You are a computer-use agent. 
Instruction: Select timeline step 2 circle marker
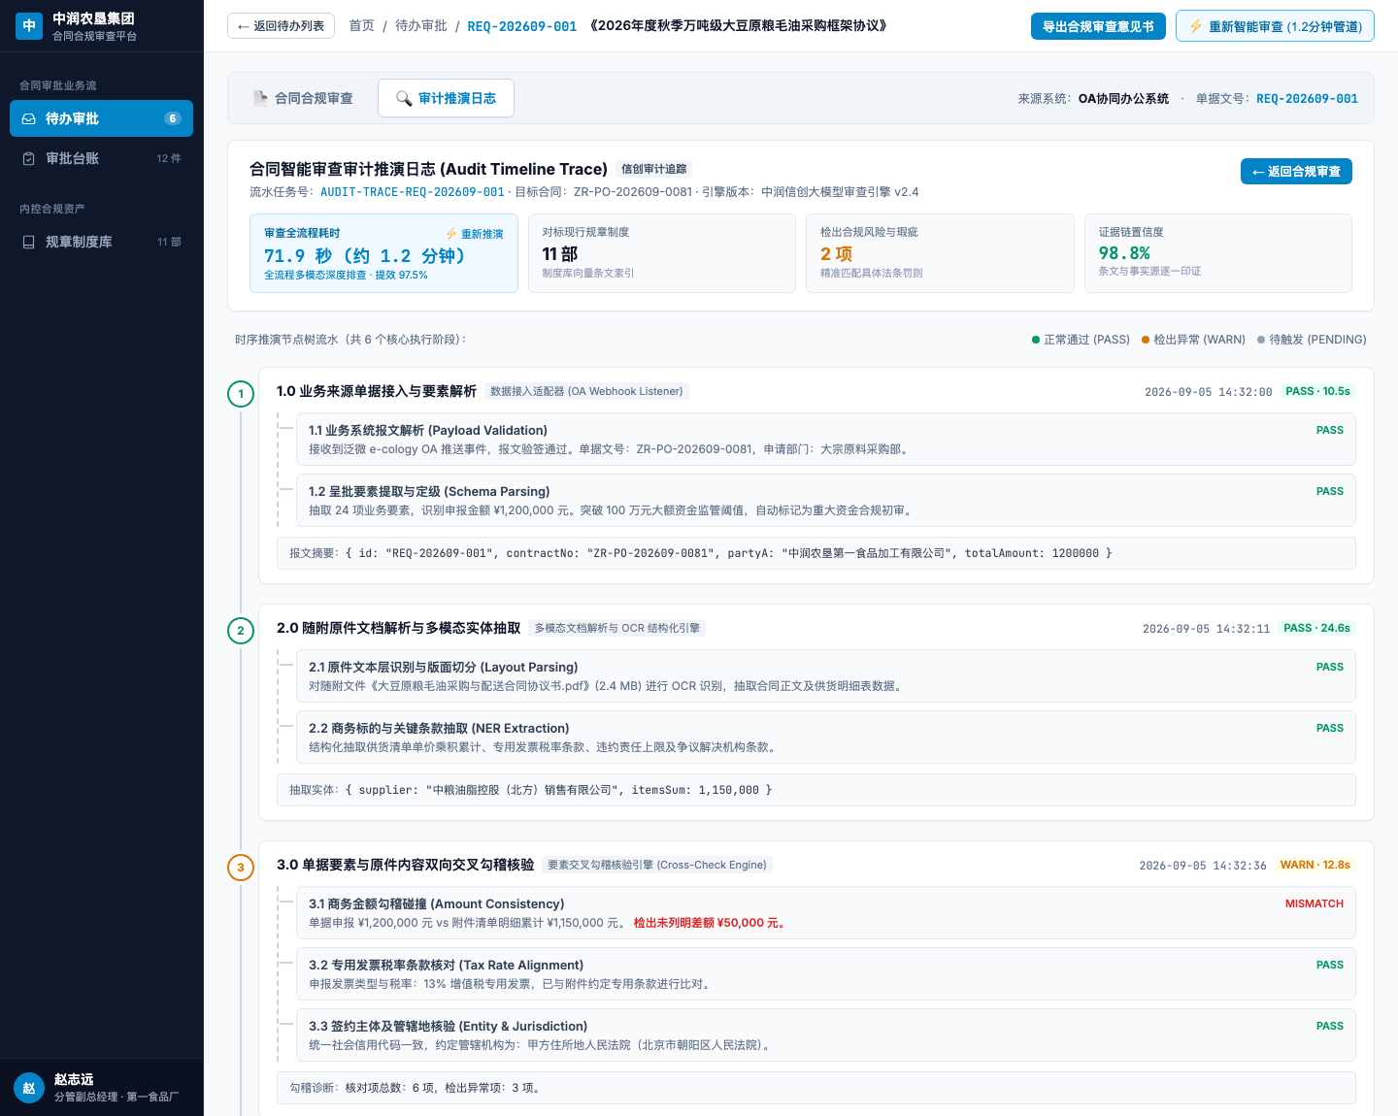241,630
